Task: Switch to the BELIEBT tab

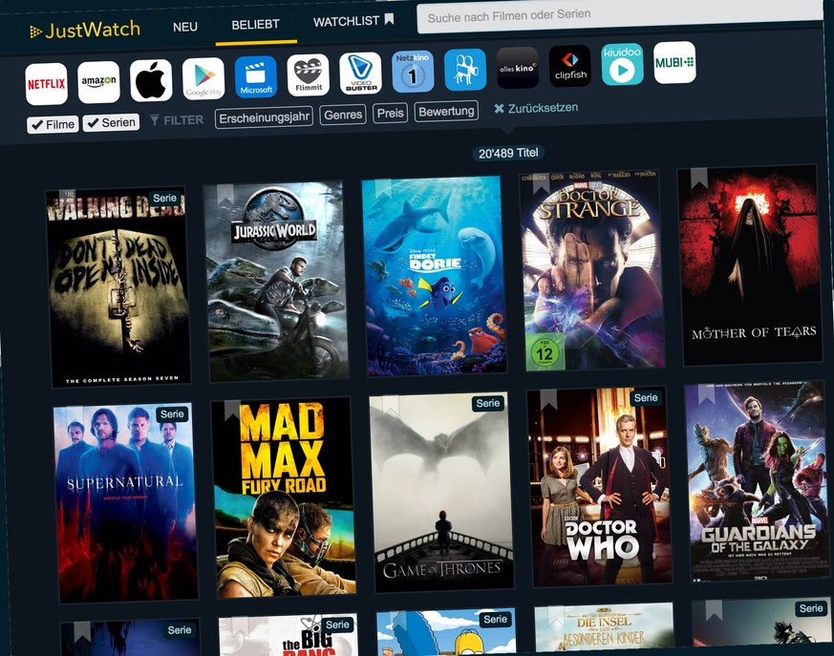Action: 256,25
